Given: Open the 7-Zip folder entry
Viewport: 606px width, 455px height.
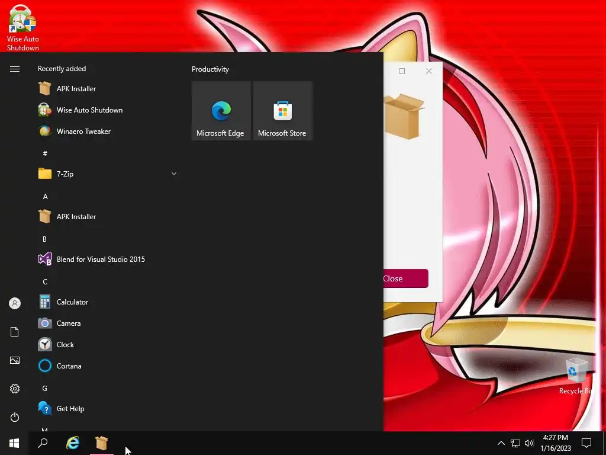Looking at the screenshot, I should coord(108,174).
